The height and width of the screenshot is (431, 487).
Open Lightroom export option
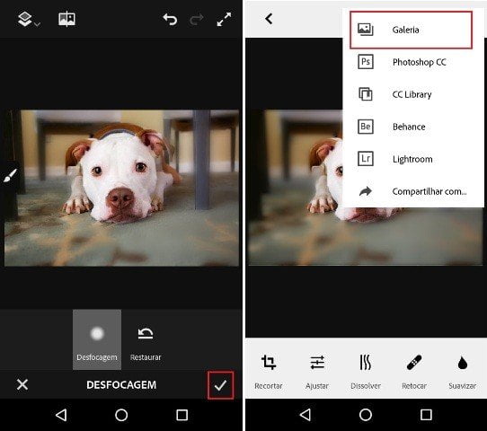click(x=411, y=159)
